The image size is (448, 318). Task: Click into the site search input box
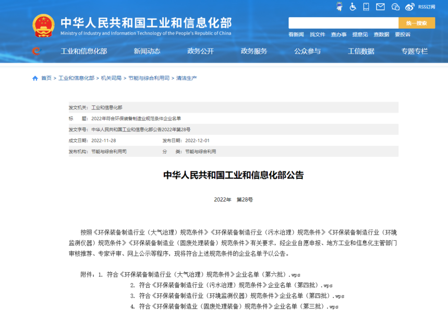coord(343,23)
